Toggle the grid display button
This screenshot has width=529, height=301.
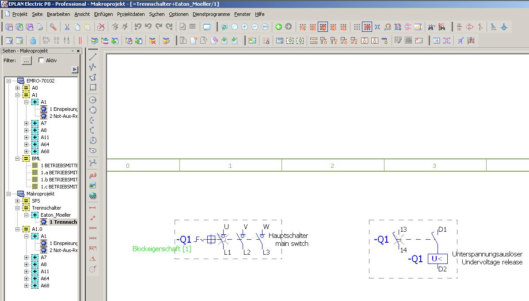point(357,27)
